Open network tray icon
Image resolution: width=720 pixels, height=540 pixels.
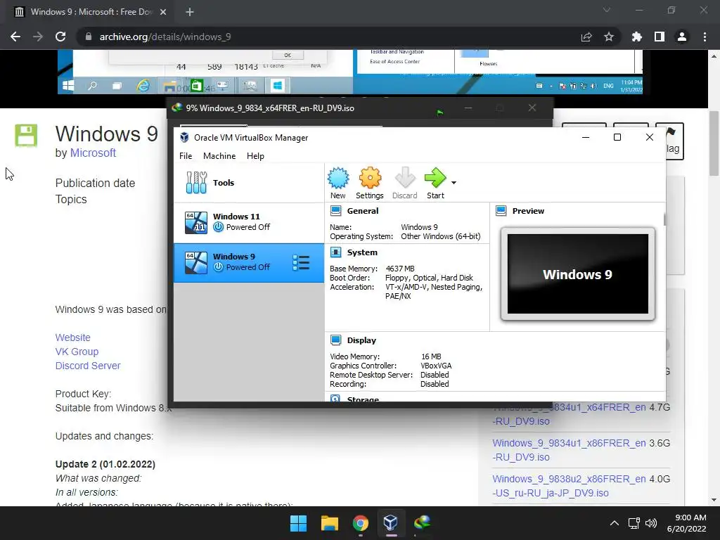pos(634,523)
